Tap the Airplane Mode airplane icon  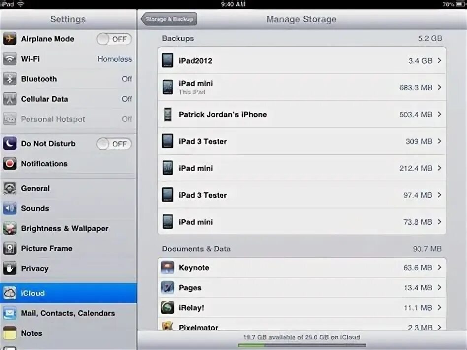9,39
